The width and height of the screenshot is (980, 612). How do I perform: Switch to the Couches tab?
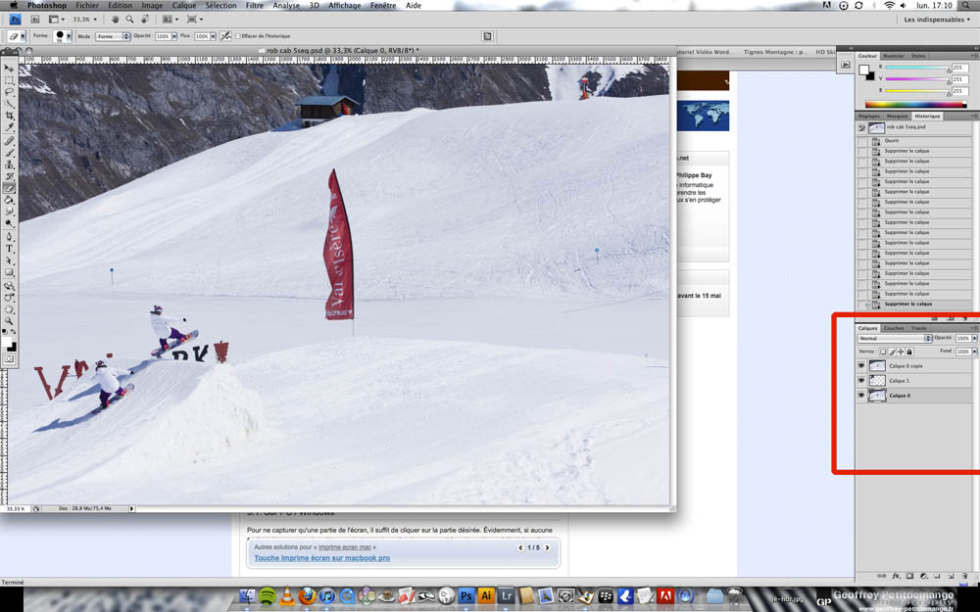click(x=894, y=328)
